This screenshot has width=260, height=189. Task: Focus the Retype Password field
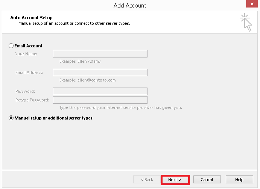coord(100,100)
